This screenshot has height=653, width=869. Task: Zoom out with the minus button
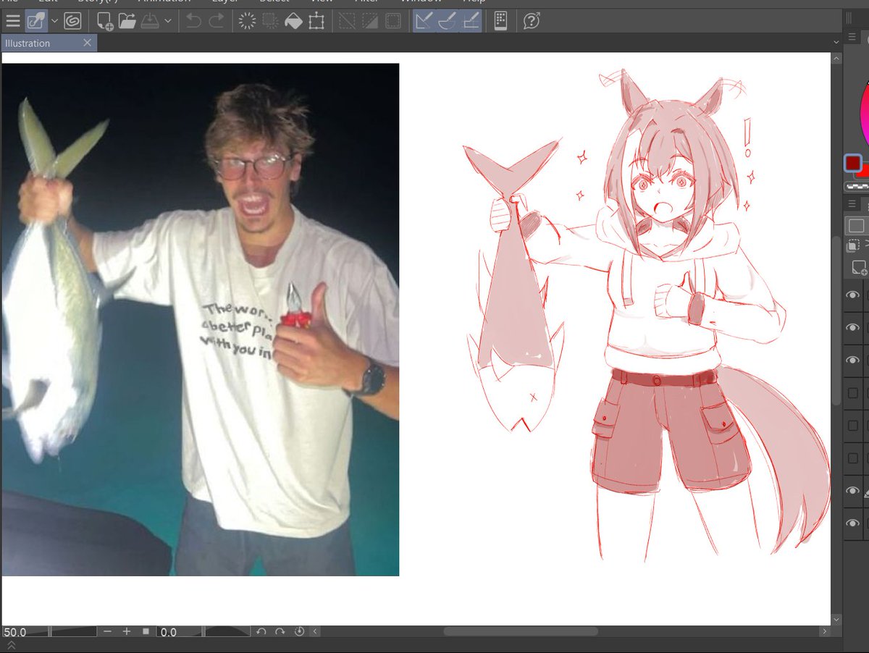[x=108, y=632]
